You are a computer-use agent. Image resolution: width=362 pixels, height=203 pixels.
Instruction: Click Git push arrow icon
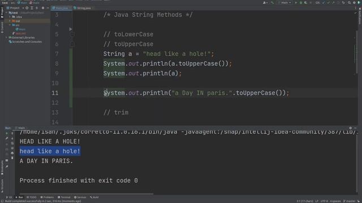coord(333,2)
